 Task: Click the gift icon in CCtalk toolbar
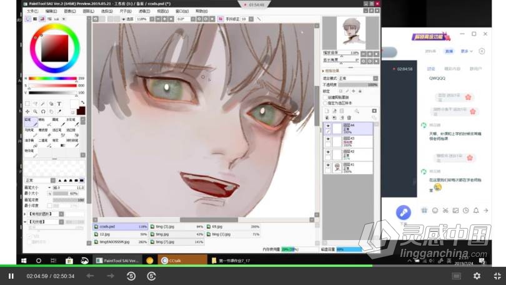[x=424, y=210]
